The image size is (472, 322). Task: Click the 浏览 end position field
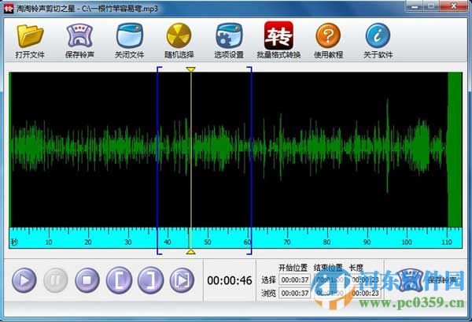[x=330, y=293]
